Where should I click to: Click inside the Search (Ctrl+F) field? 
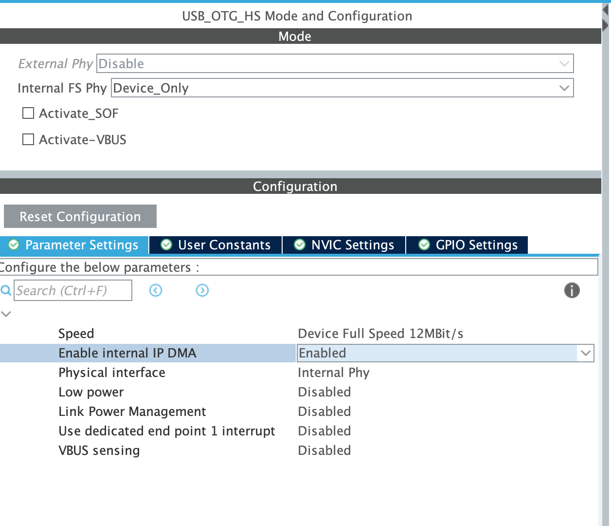pos(73,290)
